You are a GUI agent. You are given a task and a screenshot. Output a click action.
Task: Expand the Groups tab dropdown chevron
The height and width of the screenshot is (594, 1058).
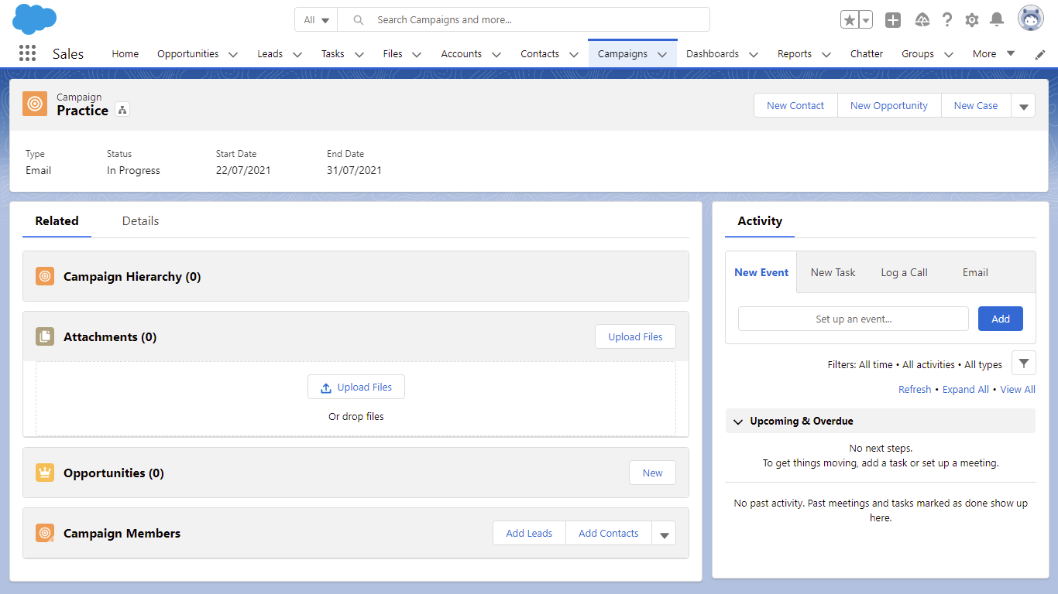click(x=949, y=54)
